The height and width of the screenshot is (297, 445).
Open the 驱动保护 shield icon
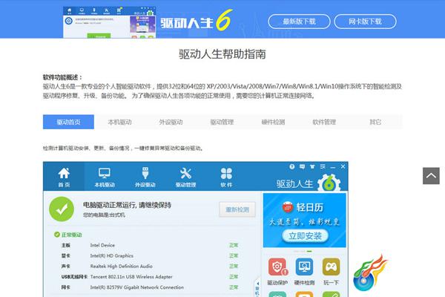coord(277,267)
